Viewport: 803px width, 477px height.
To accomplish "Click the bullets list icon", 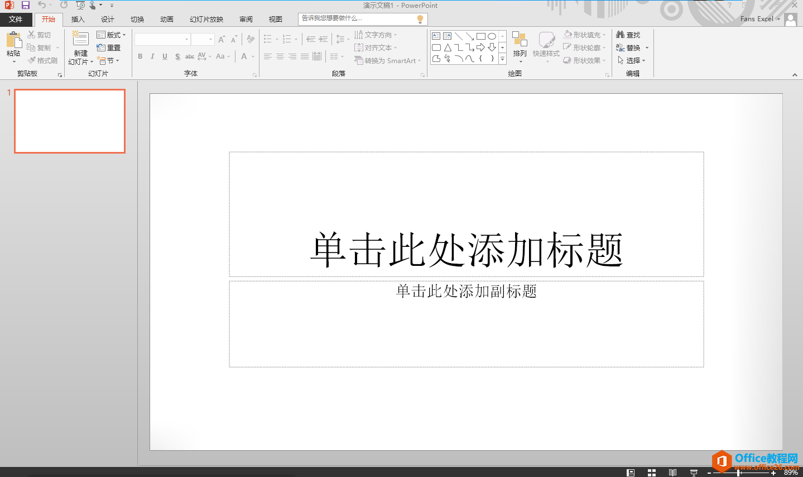I will [x=268, y=39].
